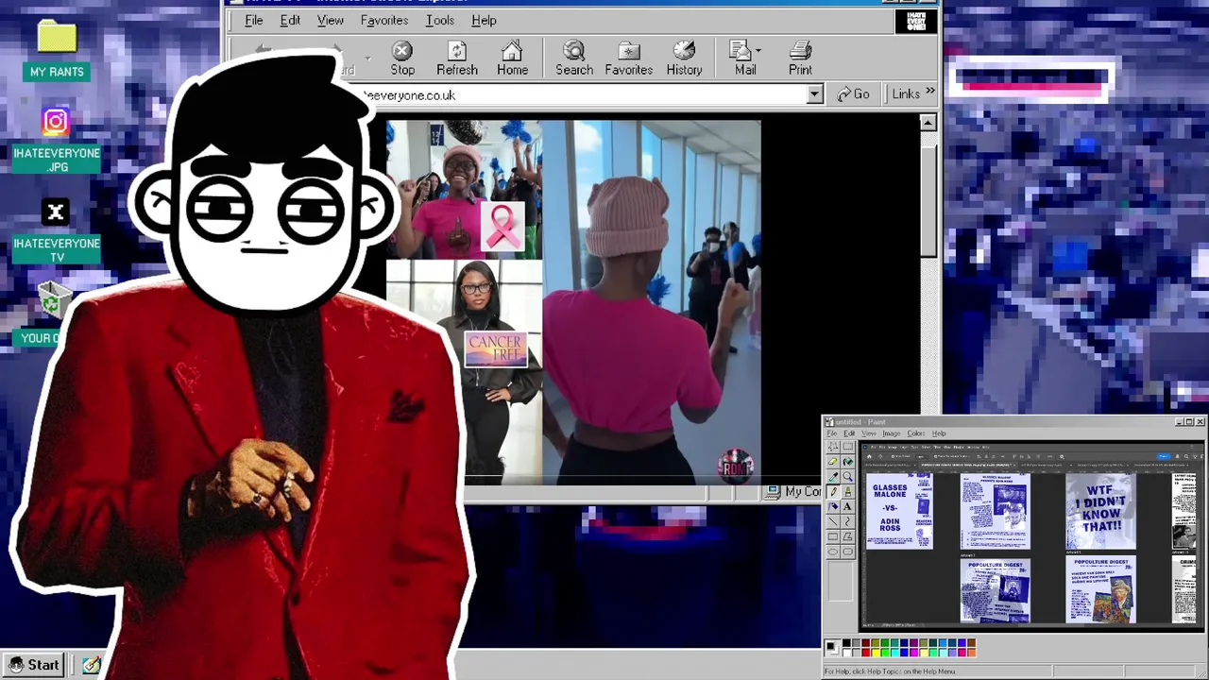Open Paint's Edit menu
The image size is (1209, 680).
pyautogui.click(x=849, y=433)
